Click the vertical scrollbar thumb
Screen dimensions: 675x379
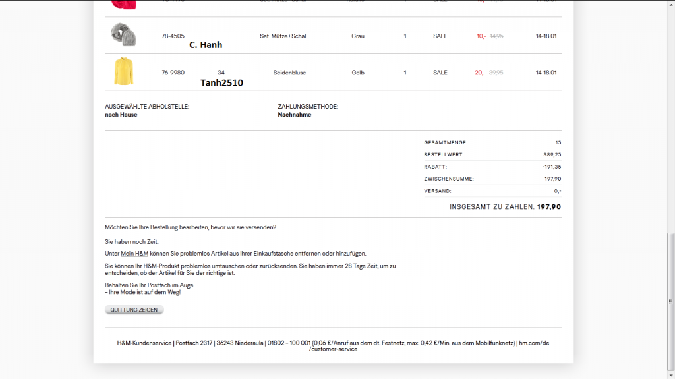pos(670,300)
